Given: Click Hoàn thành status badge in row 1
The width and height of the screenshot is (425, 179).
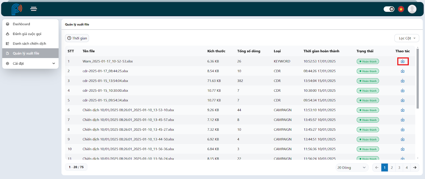Looking at the screenshot, I should tap(368, 62).
